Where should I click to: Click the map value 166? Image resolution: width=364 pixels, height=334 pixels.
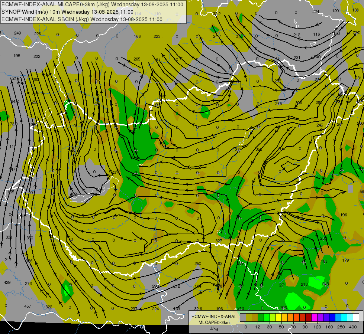click(138, 36)
